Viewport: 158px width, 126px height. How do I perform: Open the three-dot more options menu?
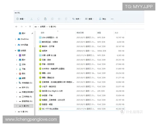point(112,19)
